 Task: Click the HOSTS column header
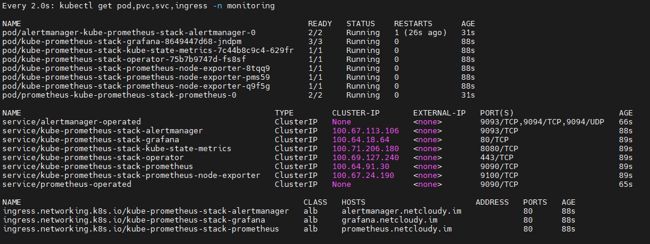(x=353, y=202)
